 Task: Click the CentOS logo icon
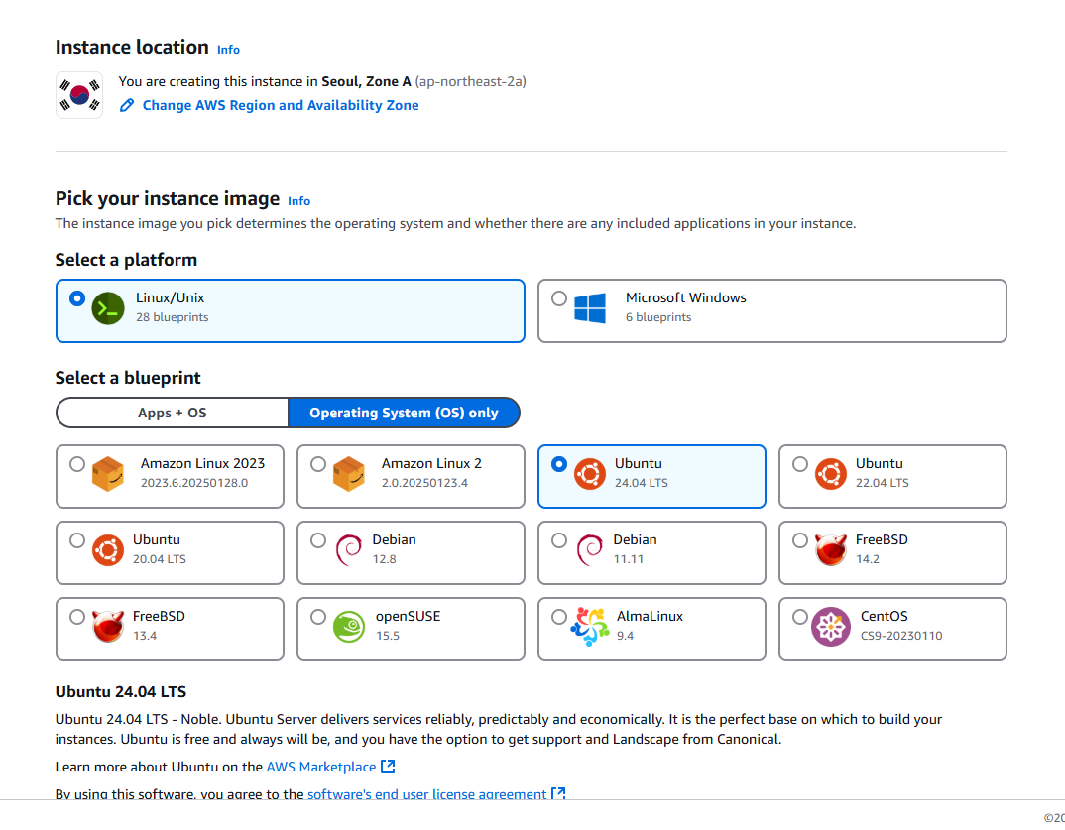click(831, 627)
